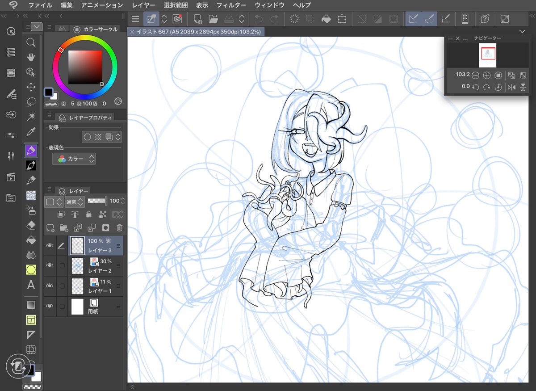Create layer mask icon
This screenshot has width=536, height=391.
105,227
